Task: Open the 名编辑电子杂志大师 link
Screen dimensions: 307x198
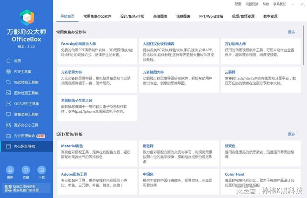Action: (x=77, y=100)
